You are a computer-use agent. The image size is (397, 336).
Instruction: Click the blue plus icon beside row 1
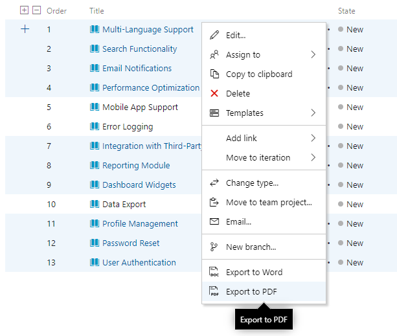pyautogui.click(x=25, y=29)
